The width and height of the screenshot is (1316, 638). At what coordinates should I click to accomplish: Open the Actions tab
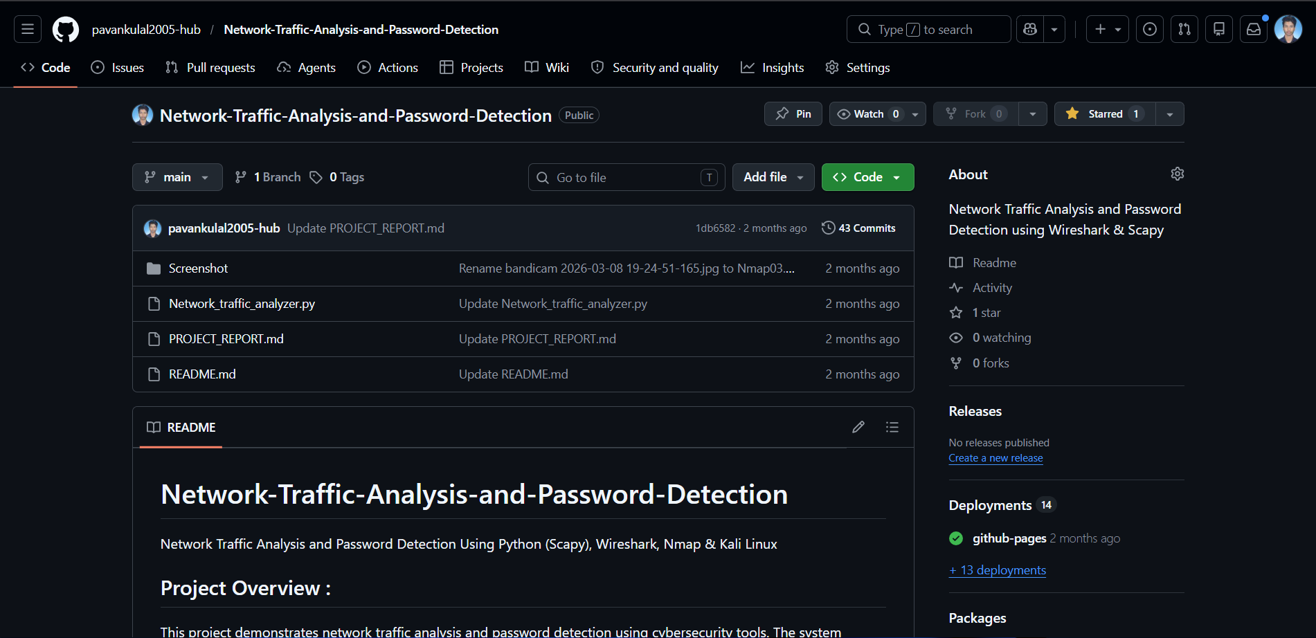[388, 68]
